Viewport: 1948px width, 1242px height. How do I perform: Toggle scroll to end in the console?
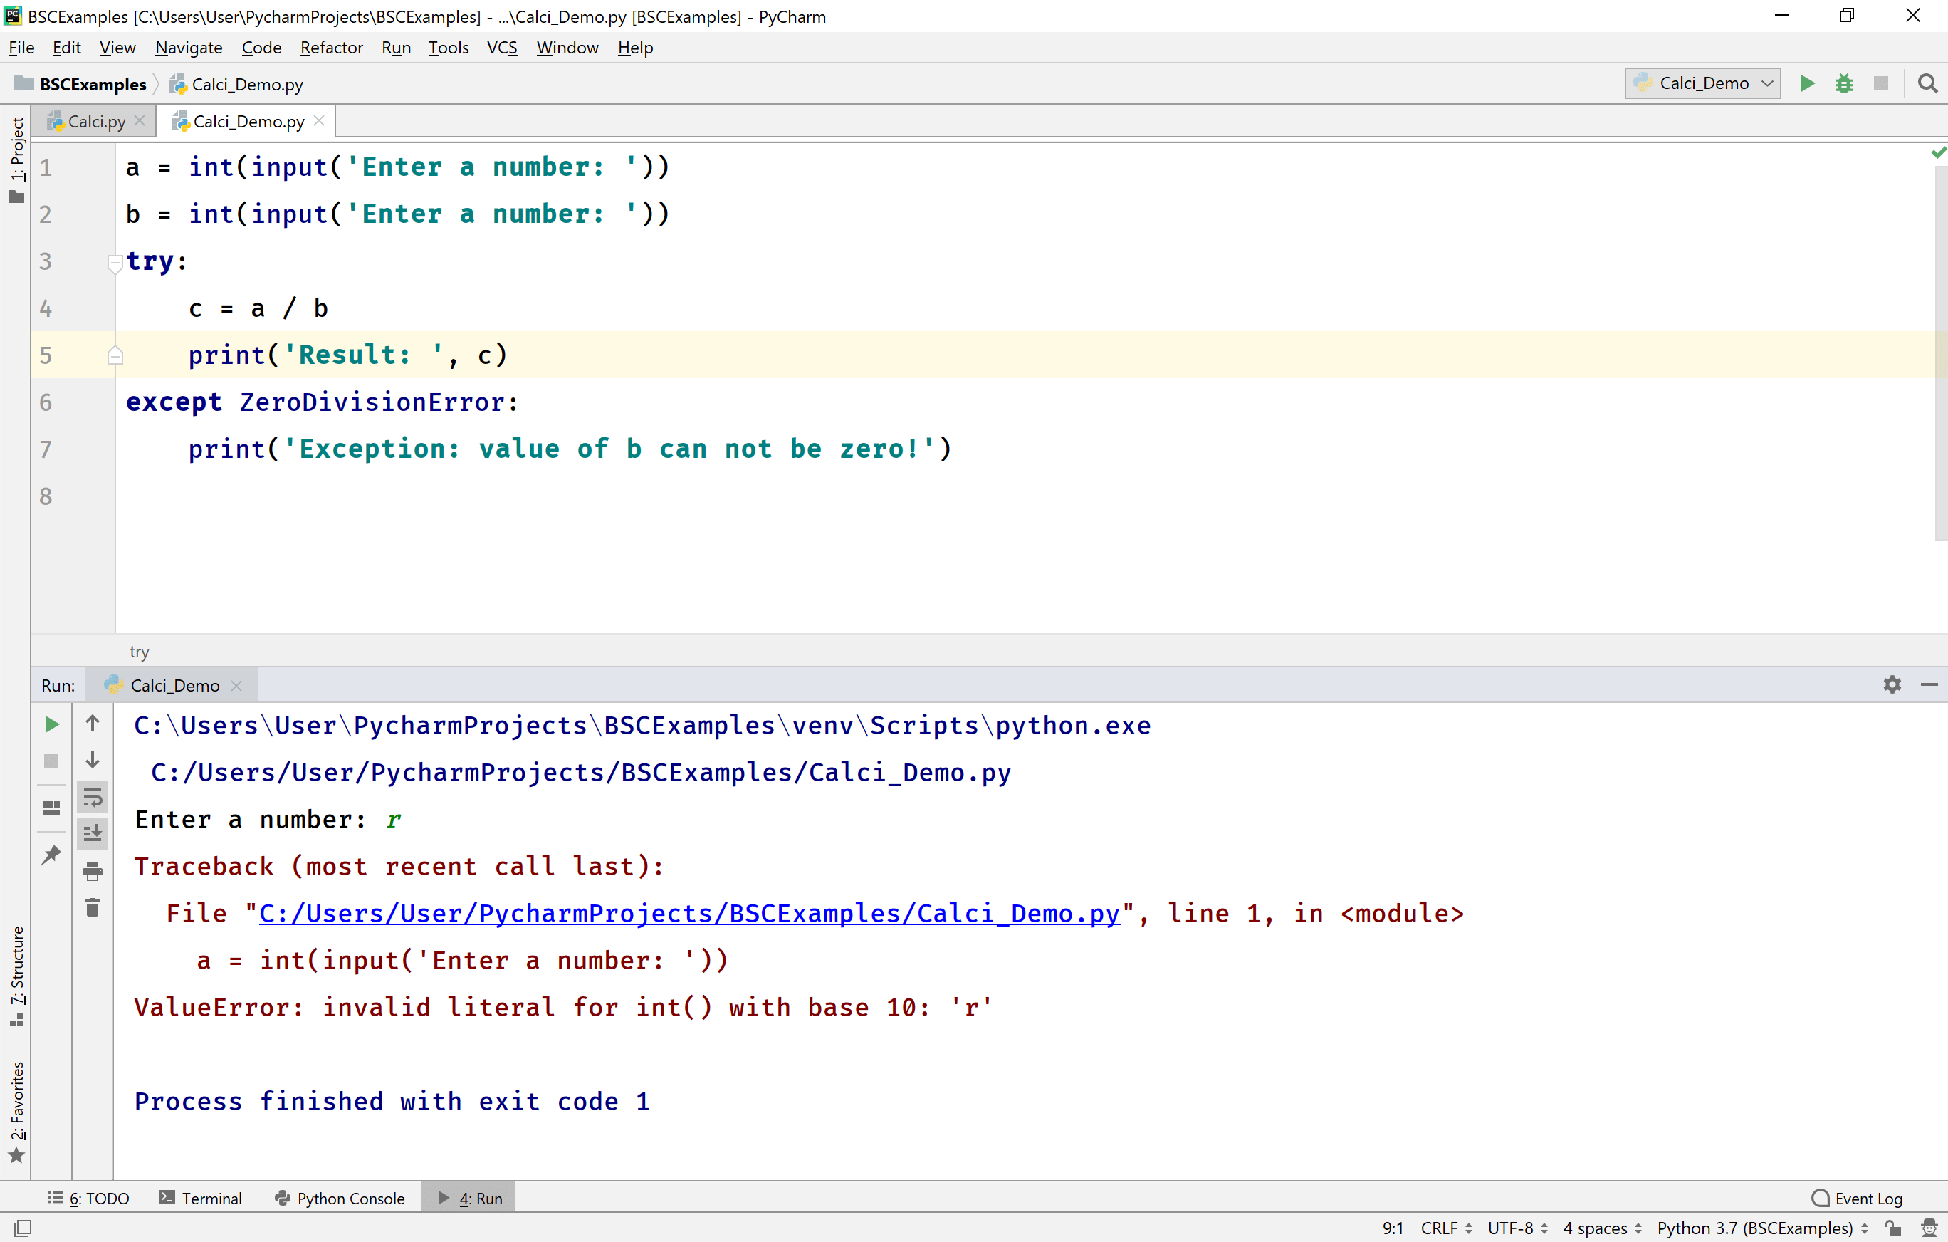click(x=93, y=833)
